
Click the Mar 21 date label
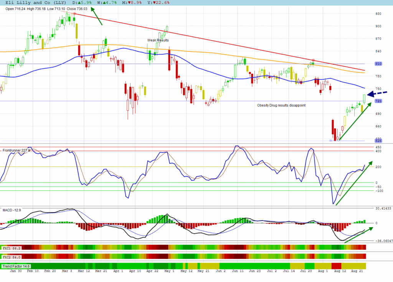point(101,271)
